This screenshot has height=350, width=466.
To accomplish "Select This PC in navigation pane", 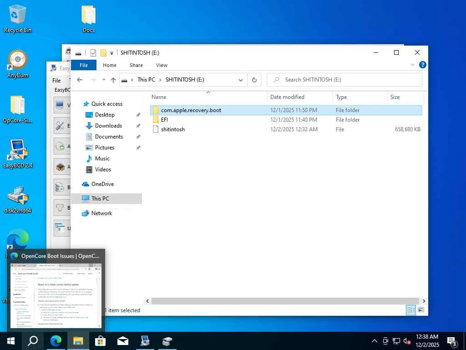I will [x=106, y=199].
